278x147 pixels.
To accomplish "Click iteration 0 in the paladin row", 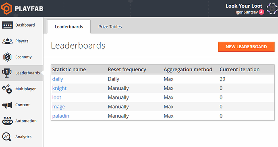I will coord(221,116).
